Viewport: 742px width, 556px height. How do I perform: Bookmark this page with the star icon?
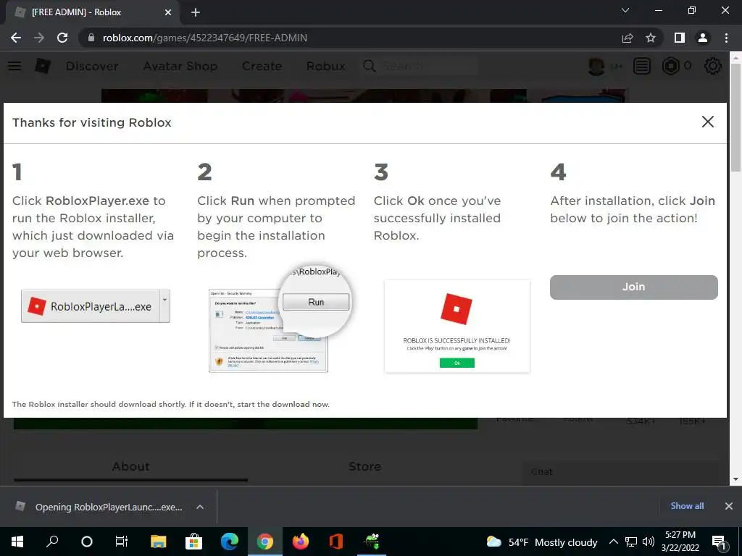pyautogui.click(x=651, y=38)
